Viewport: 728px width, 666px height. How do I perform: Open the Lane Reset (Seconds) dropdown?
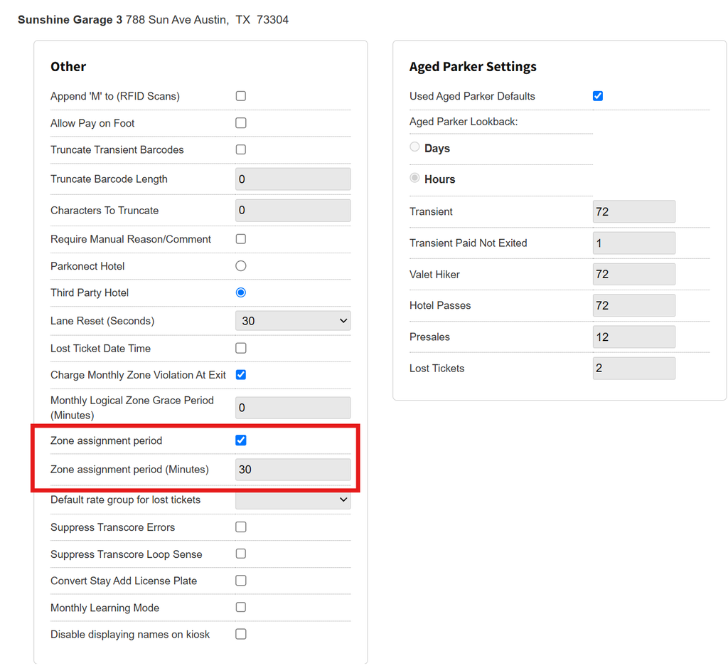pyautogui.click(x=293, y=321)
